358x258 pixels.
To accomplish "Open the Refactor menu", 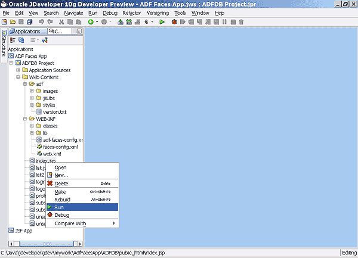I will coord(132,13).
